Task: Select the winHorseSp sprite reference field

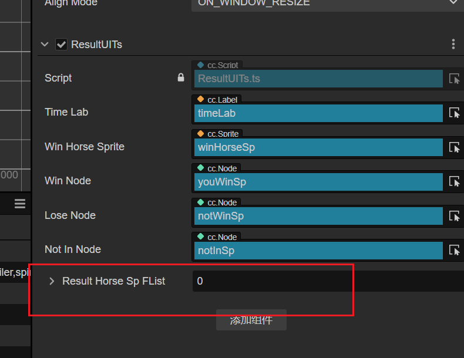Action: 318,147
